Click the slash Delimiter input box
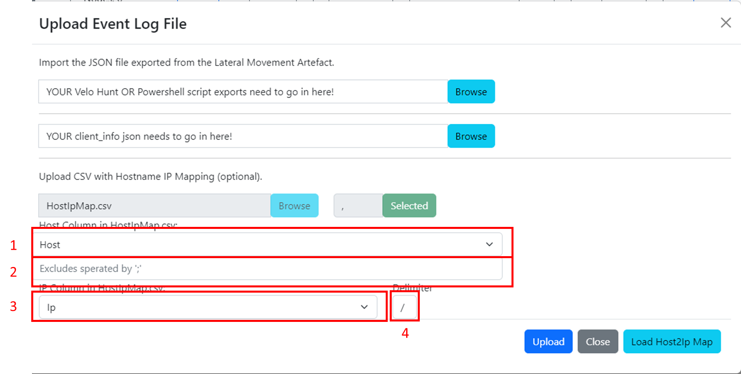This screenshot has width=741, height=374. pyautogui.click(x=404, y=307)
